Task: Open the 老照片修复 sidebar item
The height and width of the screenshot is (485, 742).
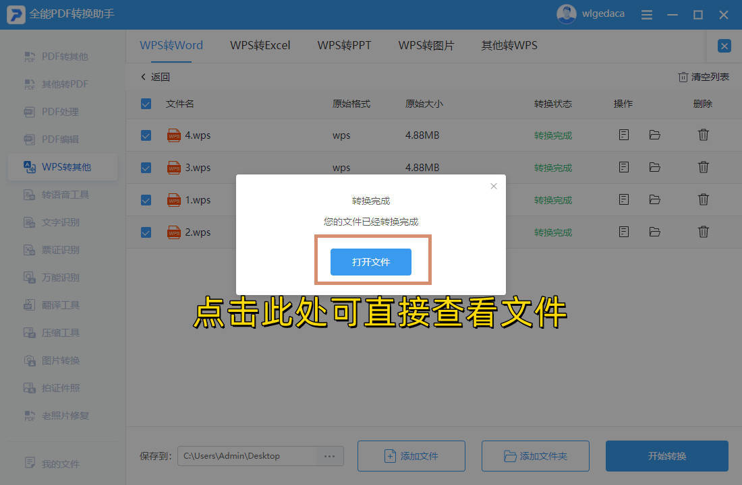Action: point(56,416)
